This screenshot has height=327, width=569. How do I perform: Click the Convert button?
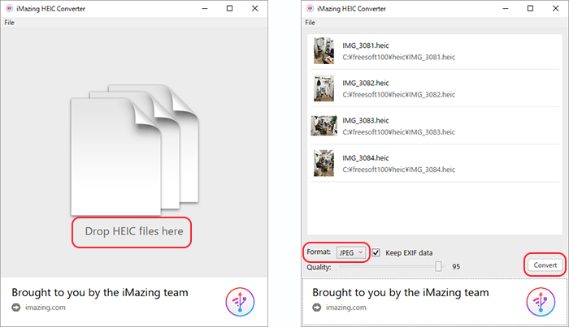coord(545,265)
